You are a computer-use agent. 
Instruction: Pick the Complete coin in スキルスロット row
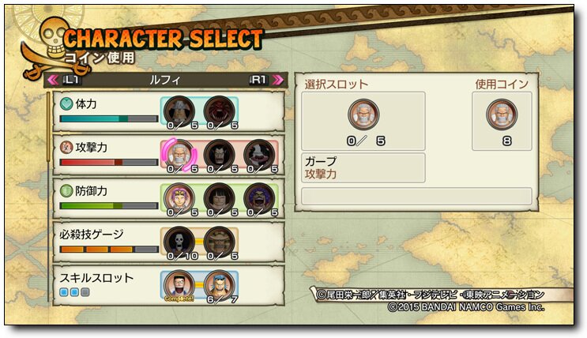tap(179, 285)
